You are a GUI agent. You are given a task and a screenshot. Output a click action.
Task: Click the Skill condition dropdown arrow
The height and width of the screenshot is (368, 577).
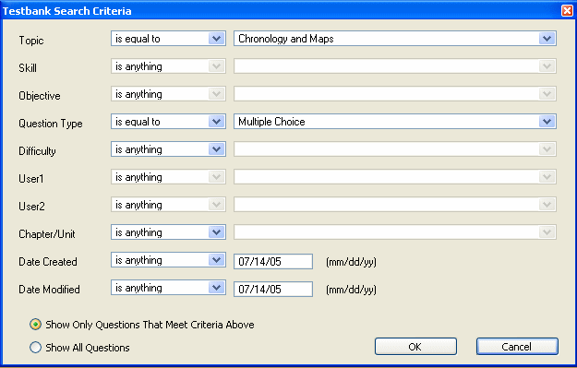tap(217, 66)
